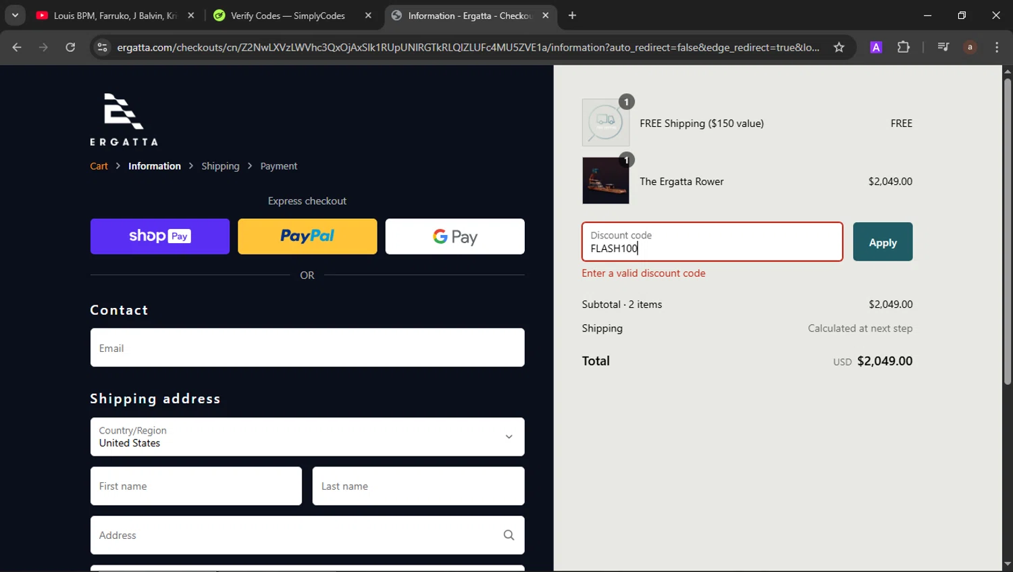1013x572 pixels.
Task: Click the browser forward arrow
Action: coord(43,47)
